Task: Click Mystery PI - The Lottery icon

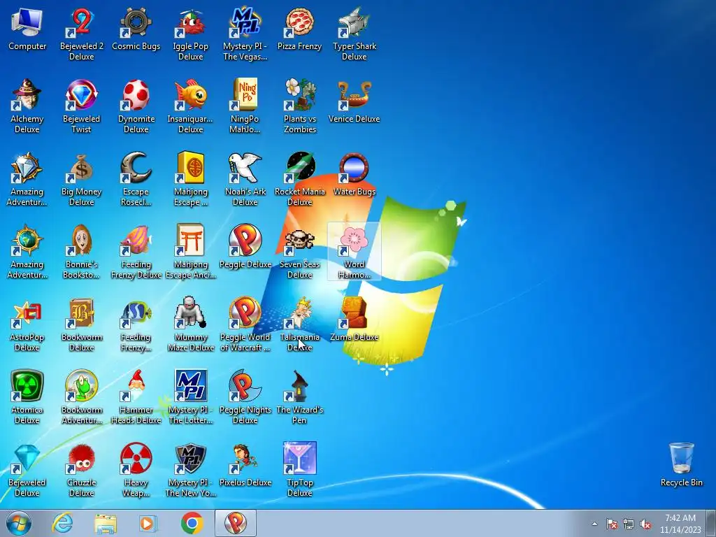Action: 190,397
